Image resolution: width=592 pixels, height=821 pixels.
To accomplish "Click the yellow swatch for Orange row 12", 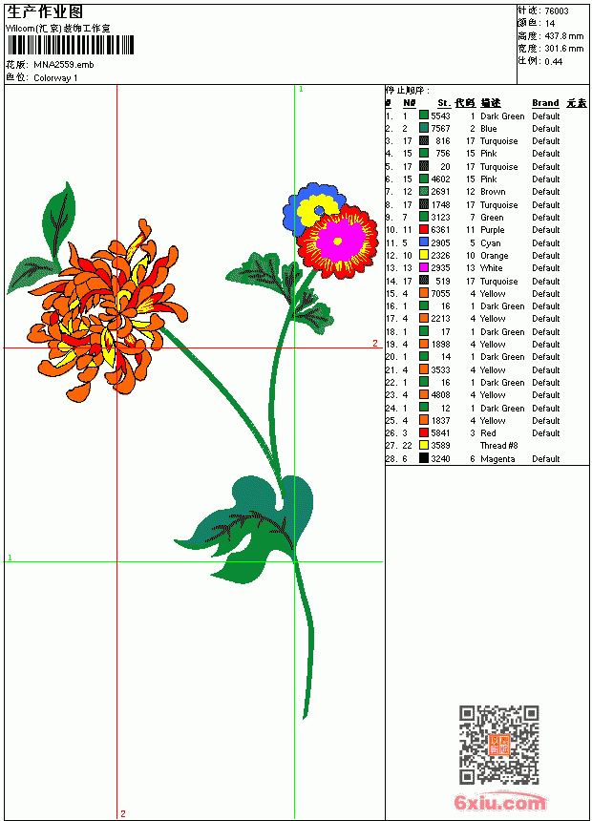I will tap(424, 255).
